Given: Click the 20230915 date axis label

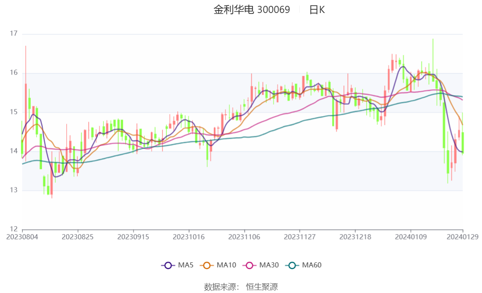Looking at the screenshot, I should (133, 237).
